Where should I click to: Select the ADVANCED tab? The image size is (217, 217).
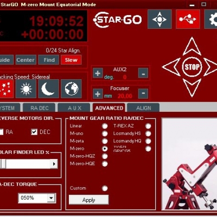[109, 108]
